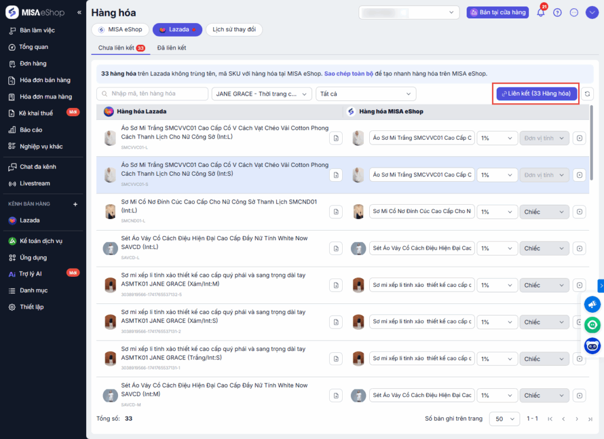This screenshot has width=604, height=439.
Task: Switch to the Chưa liên kết tab
Action: click(x=121, y=48)
